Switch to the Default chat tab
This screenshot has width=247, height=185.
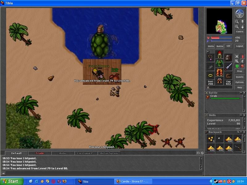coord(16,153)
